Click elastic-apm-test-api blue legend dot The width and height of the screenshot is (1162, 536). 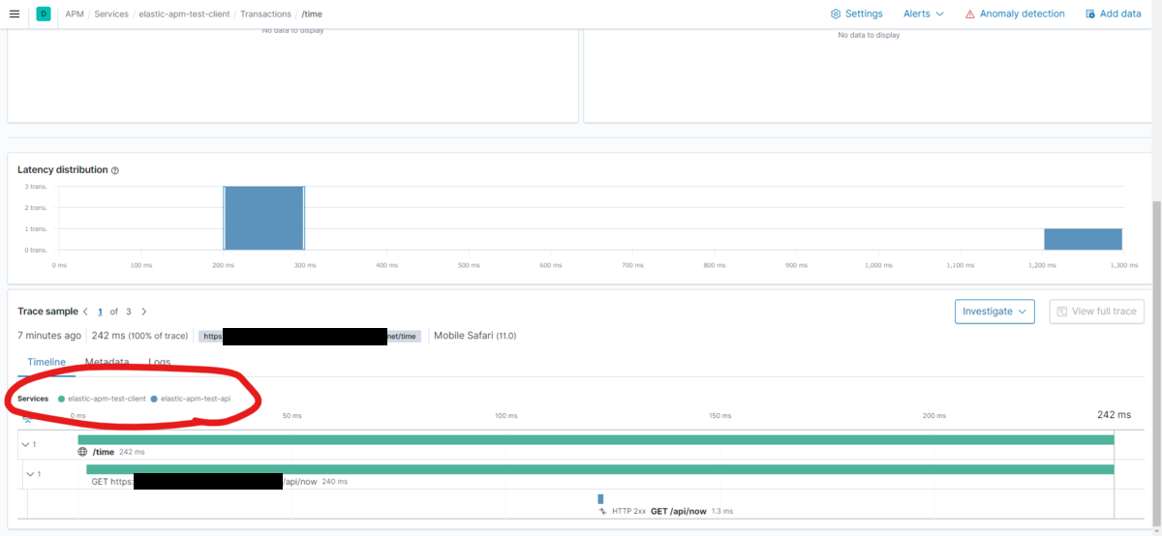coord(154,399)
